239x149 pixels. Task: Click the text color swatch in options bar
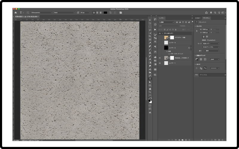pyautogui.click(x=105, y=13)
